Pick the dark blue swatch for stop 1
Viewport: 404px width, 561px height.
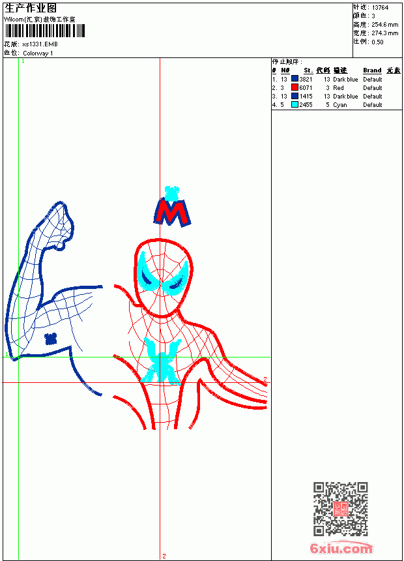click(x=295, y=79)
